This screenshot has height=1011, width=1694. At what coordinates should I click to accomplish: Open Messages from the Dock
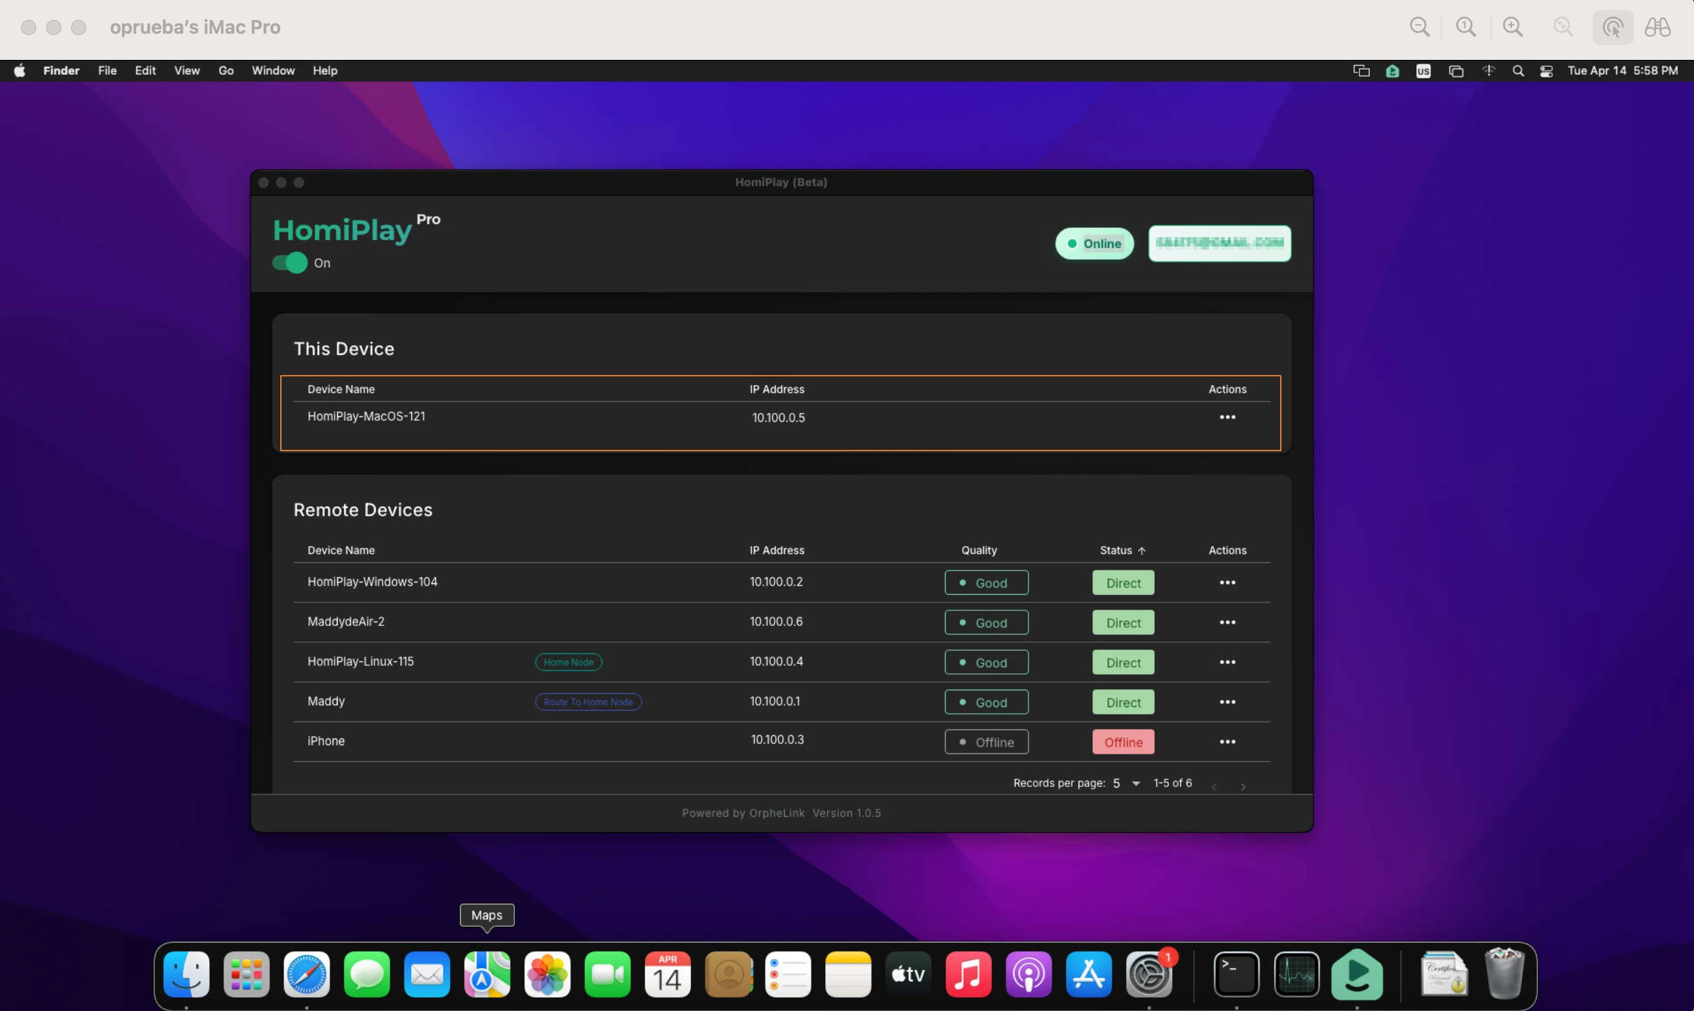(366, 974)
